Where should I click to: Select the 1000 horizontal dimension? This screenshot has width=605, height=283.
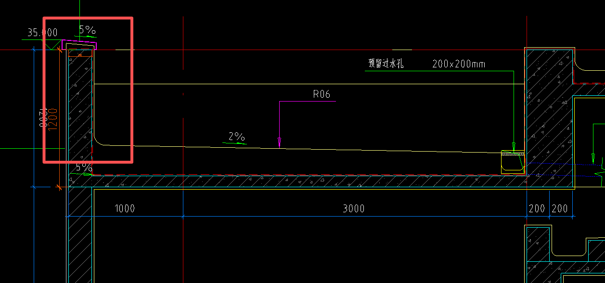point(125,208)
